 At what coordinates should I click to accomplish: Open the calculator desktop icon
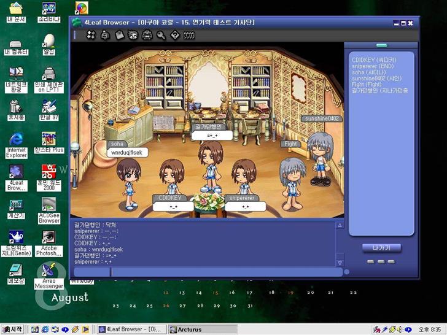click(16, 209)
